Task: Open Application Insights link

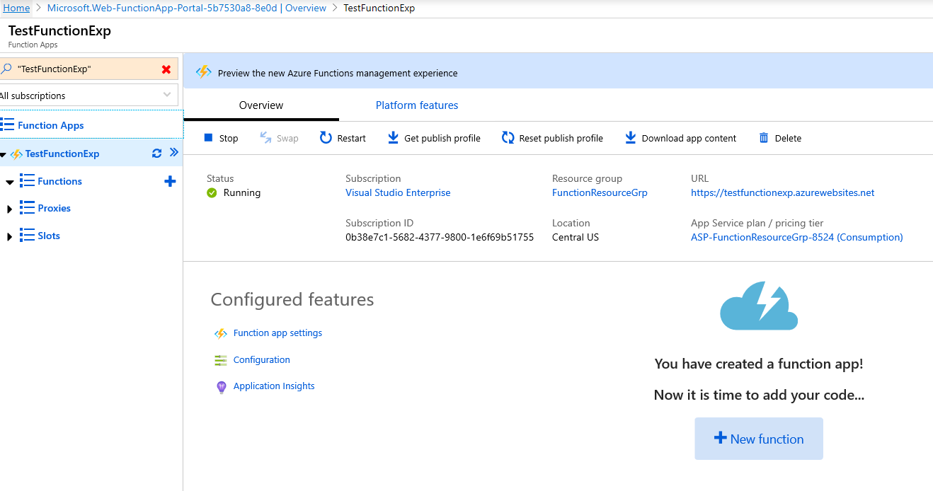Action: coord(274,386)
